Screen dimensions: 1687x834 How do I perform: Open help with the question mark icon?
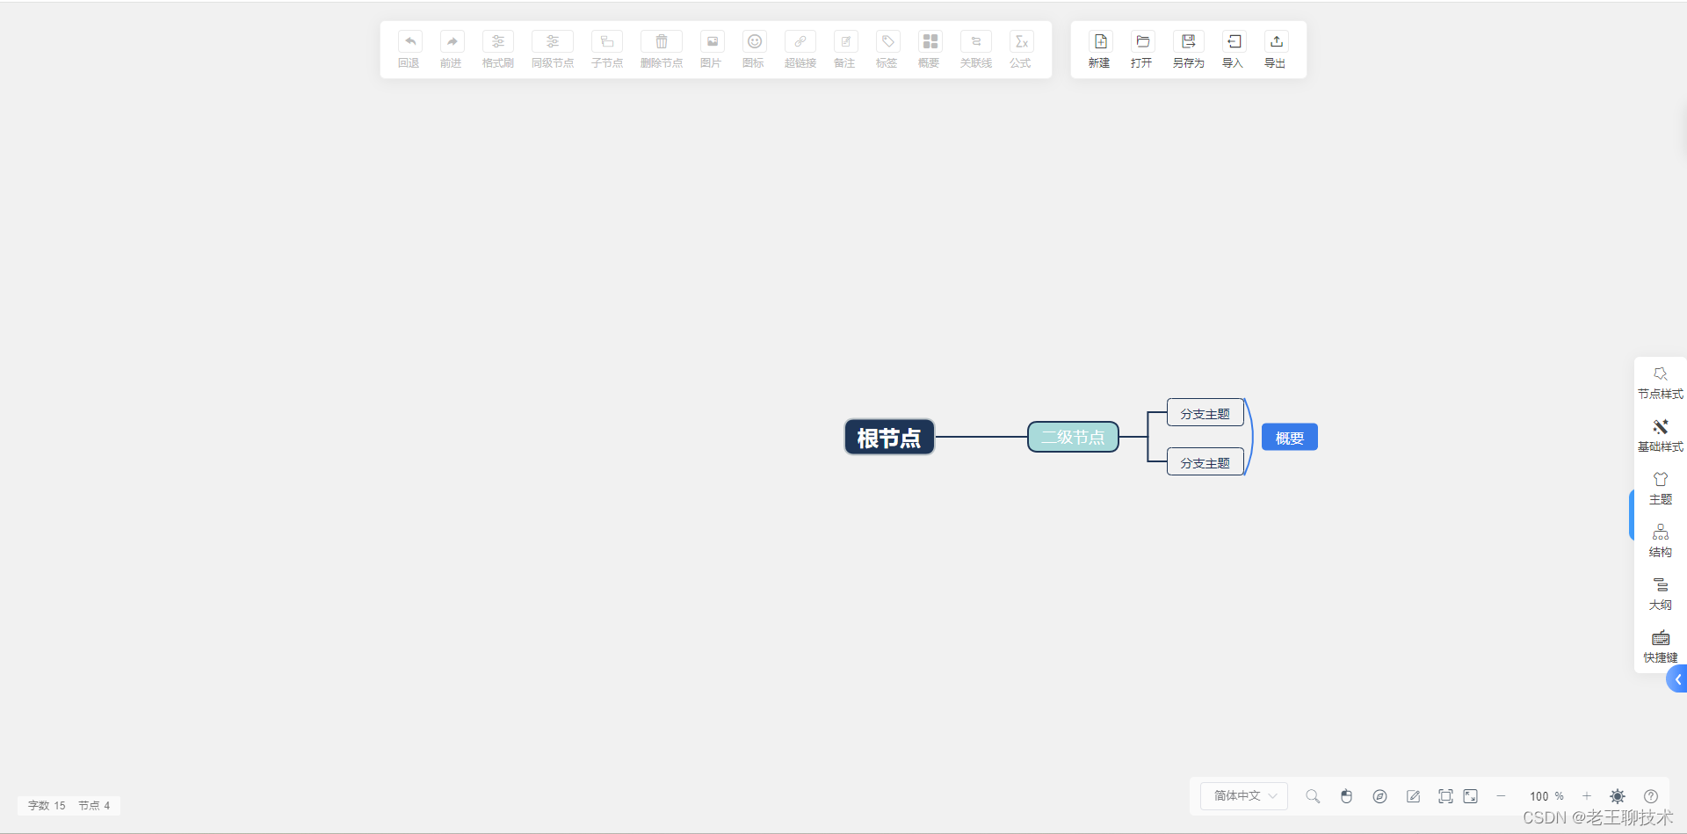[1651, 796]
